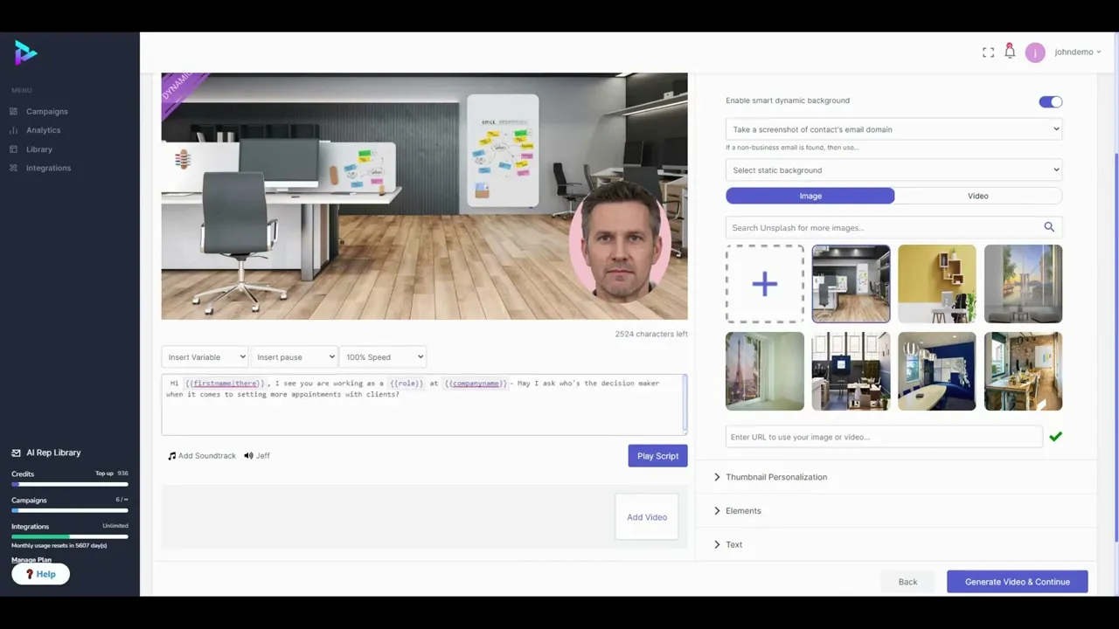
Task: Disable smart dynamic background toggle
Action: tap(1051, 102)
